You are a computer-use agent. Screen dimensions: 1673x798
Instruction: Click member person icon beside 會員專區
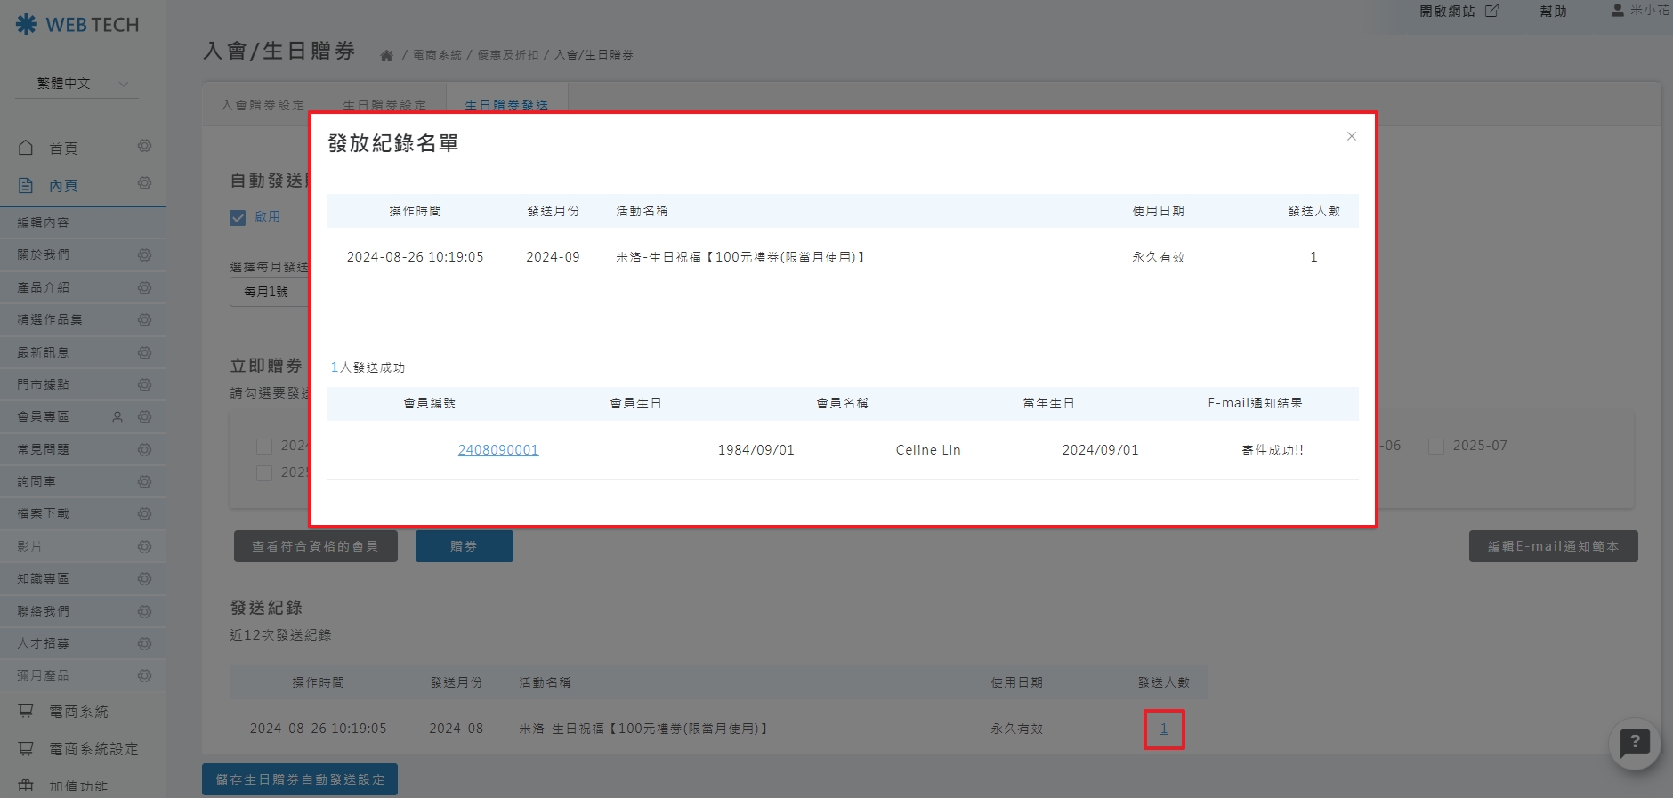point(117,417)
